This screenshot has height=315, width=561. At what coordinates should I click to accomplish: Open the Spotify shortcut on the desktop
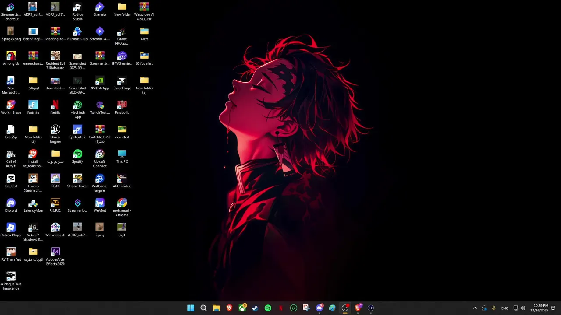pyautogui.click(x=78, y=157)
